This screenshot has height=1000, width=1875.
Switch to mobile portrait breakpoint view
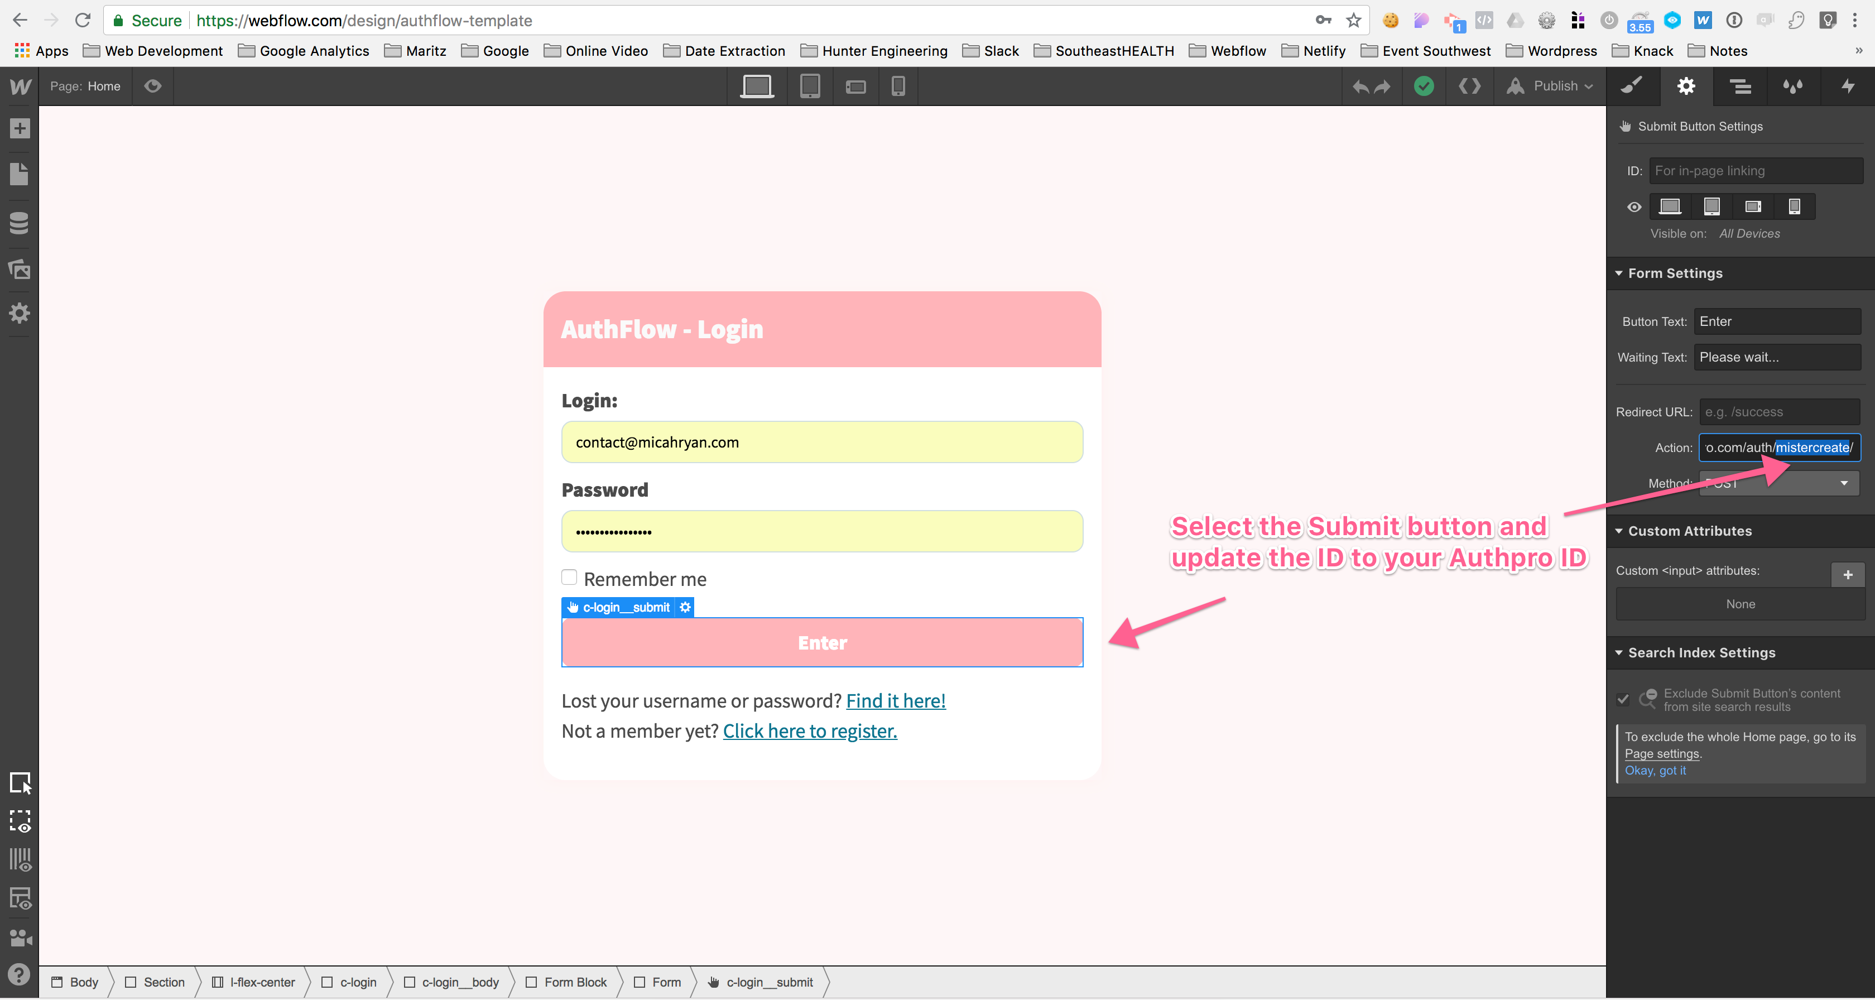click(x=898, y=86)
